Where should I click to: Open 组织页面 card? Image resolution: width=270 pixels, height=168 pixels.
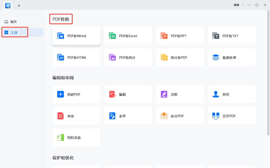click(76, 138)
